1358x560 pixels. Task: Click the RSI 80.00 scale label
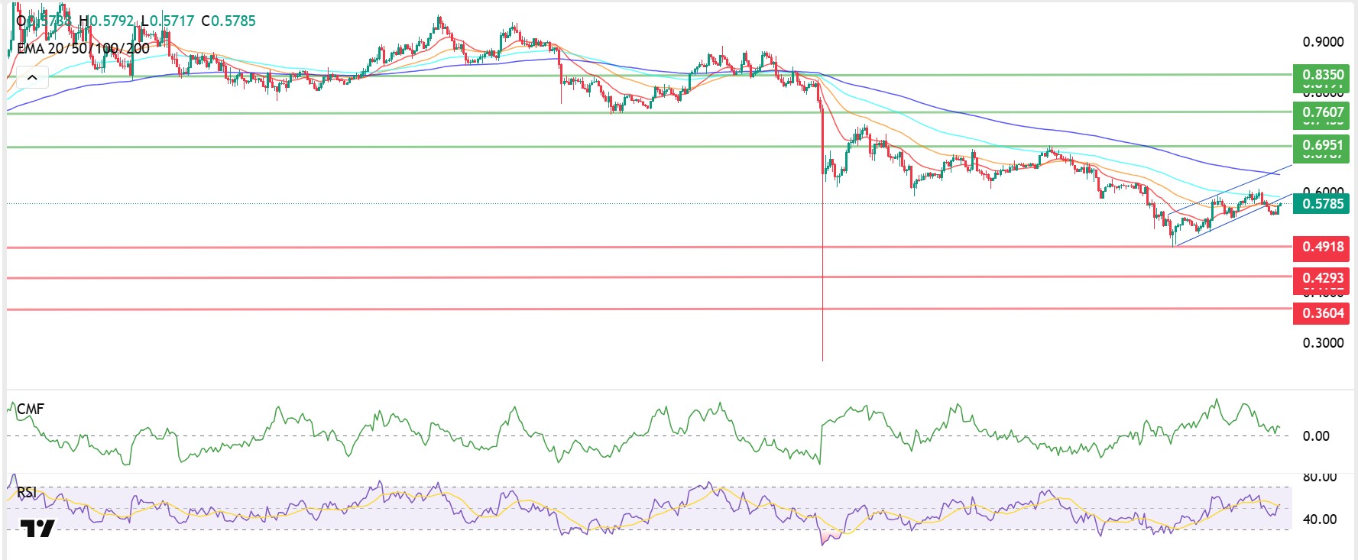point(1320,477)
